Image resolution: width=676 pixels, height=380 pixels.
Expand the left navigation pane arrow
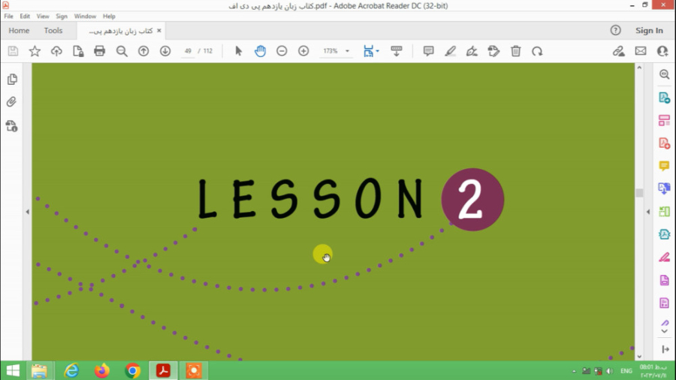pos(28,212)
